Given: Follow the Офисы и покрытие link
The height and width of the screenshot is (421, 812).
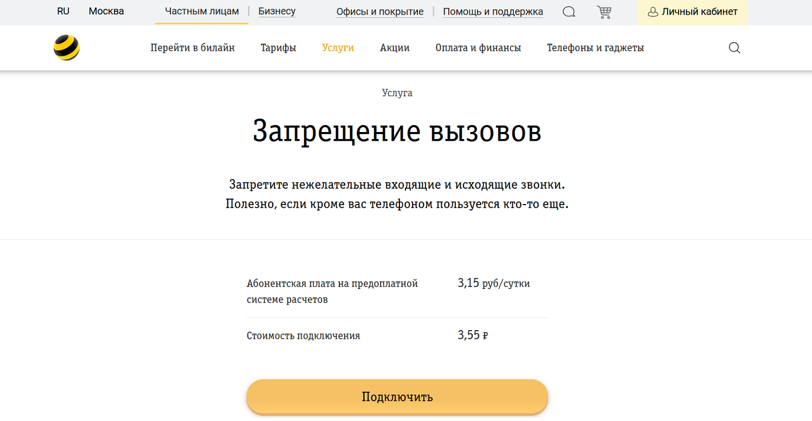Looking at the screenshot, I should [379, 12].
